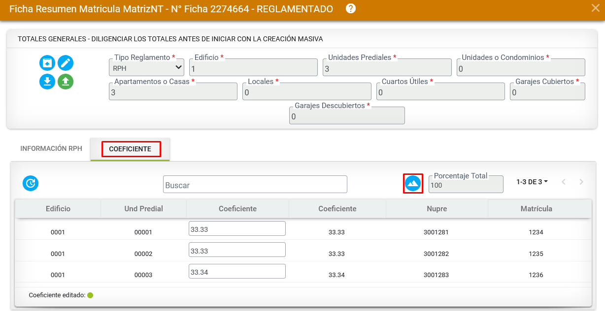Click the Unidades Prediales field
The height and width of the screenshot is (311, 605).
(x=387, y=68)
